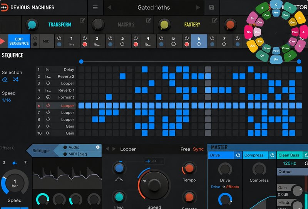Click the left loop-start marker above the grid
The width and height of the screenshot is (308, 209).
point(81,62)
